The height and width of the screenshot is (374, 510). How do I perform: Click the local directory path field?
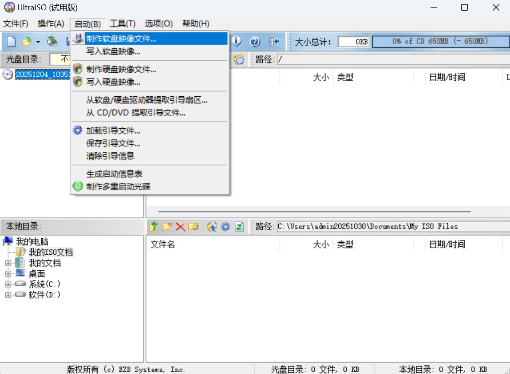pyautogui.click(x=392, y=227)
